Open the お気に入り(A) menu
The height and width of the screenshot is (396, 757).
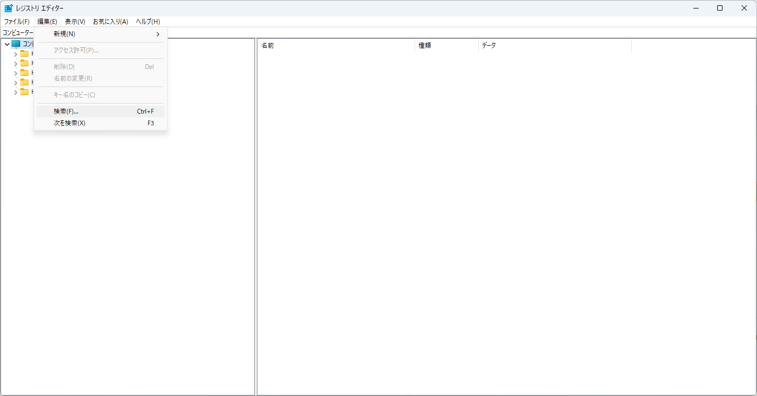[x=110, y=22]
